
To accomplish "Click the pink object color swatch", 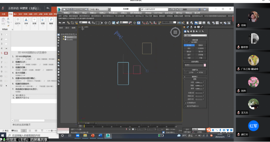I will 205,65.
